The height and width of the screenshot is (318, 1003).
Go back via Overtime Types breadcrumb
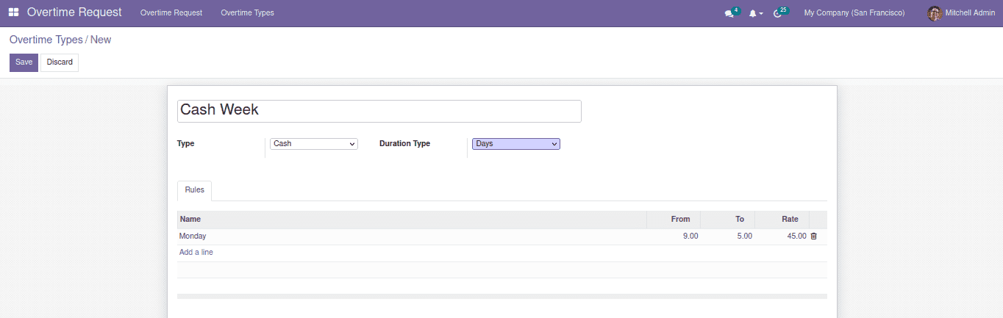coord(46,40)
